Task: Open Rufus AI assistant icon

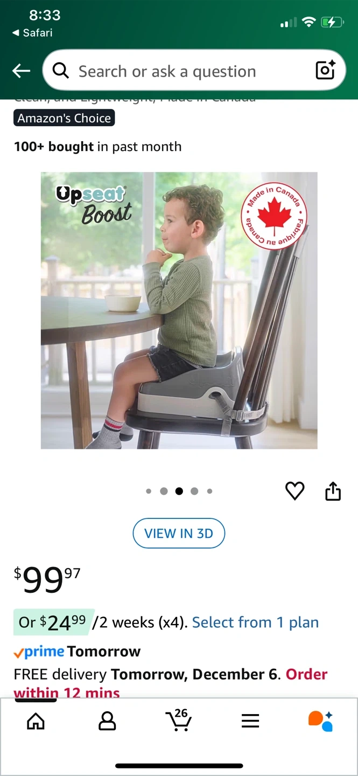Action: click(321, 721)
